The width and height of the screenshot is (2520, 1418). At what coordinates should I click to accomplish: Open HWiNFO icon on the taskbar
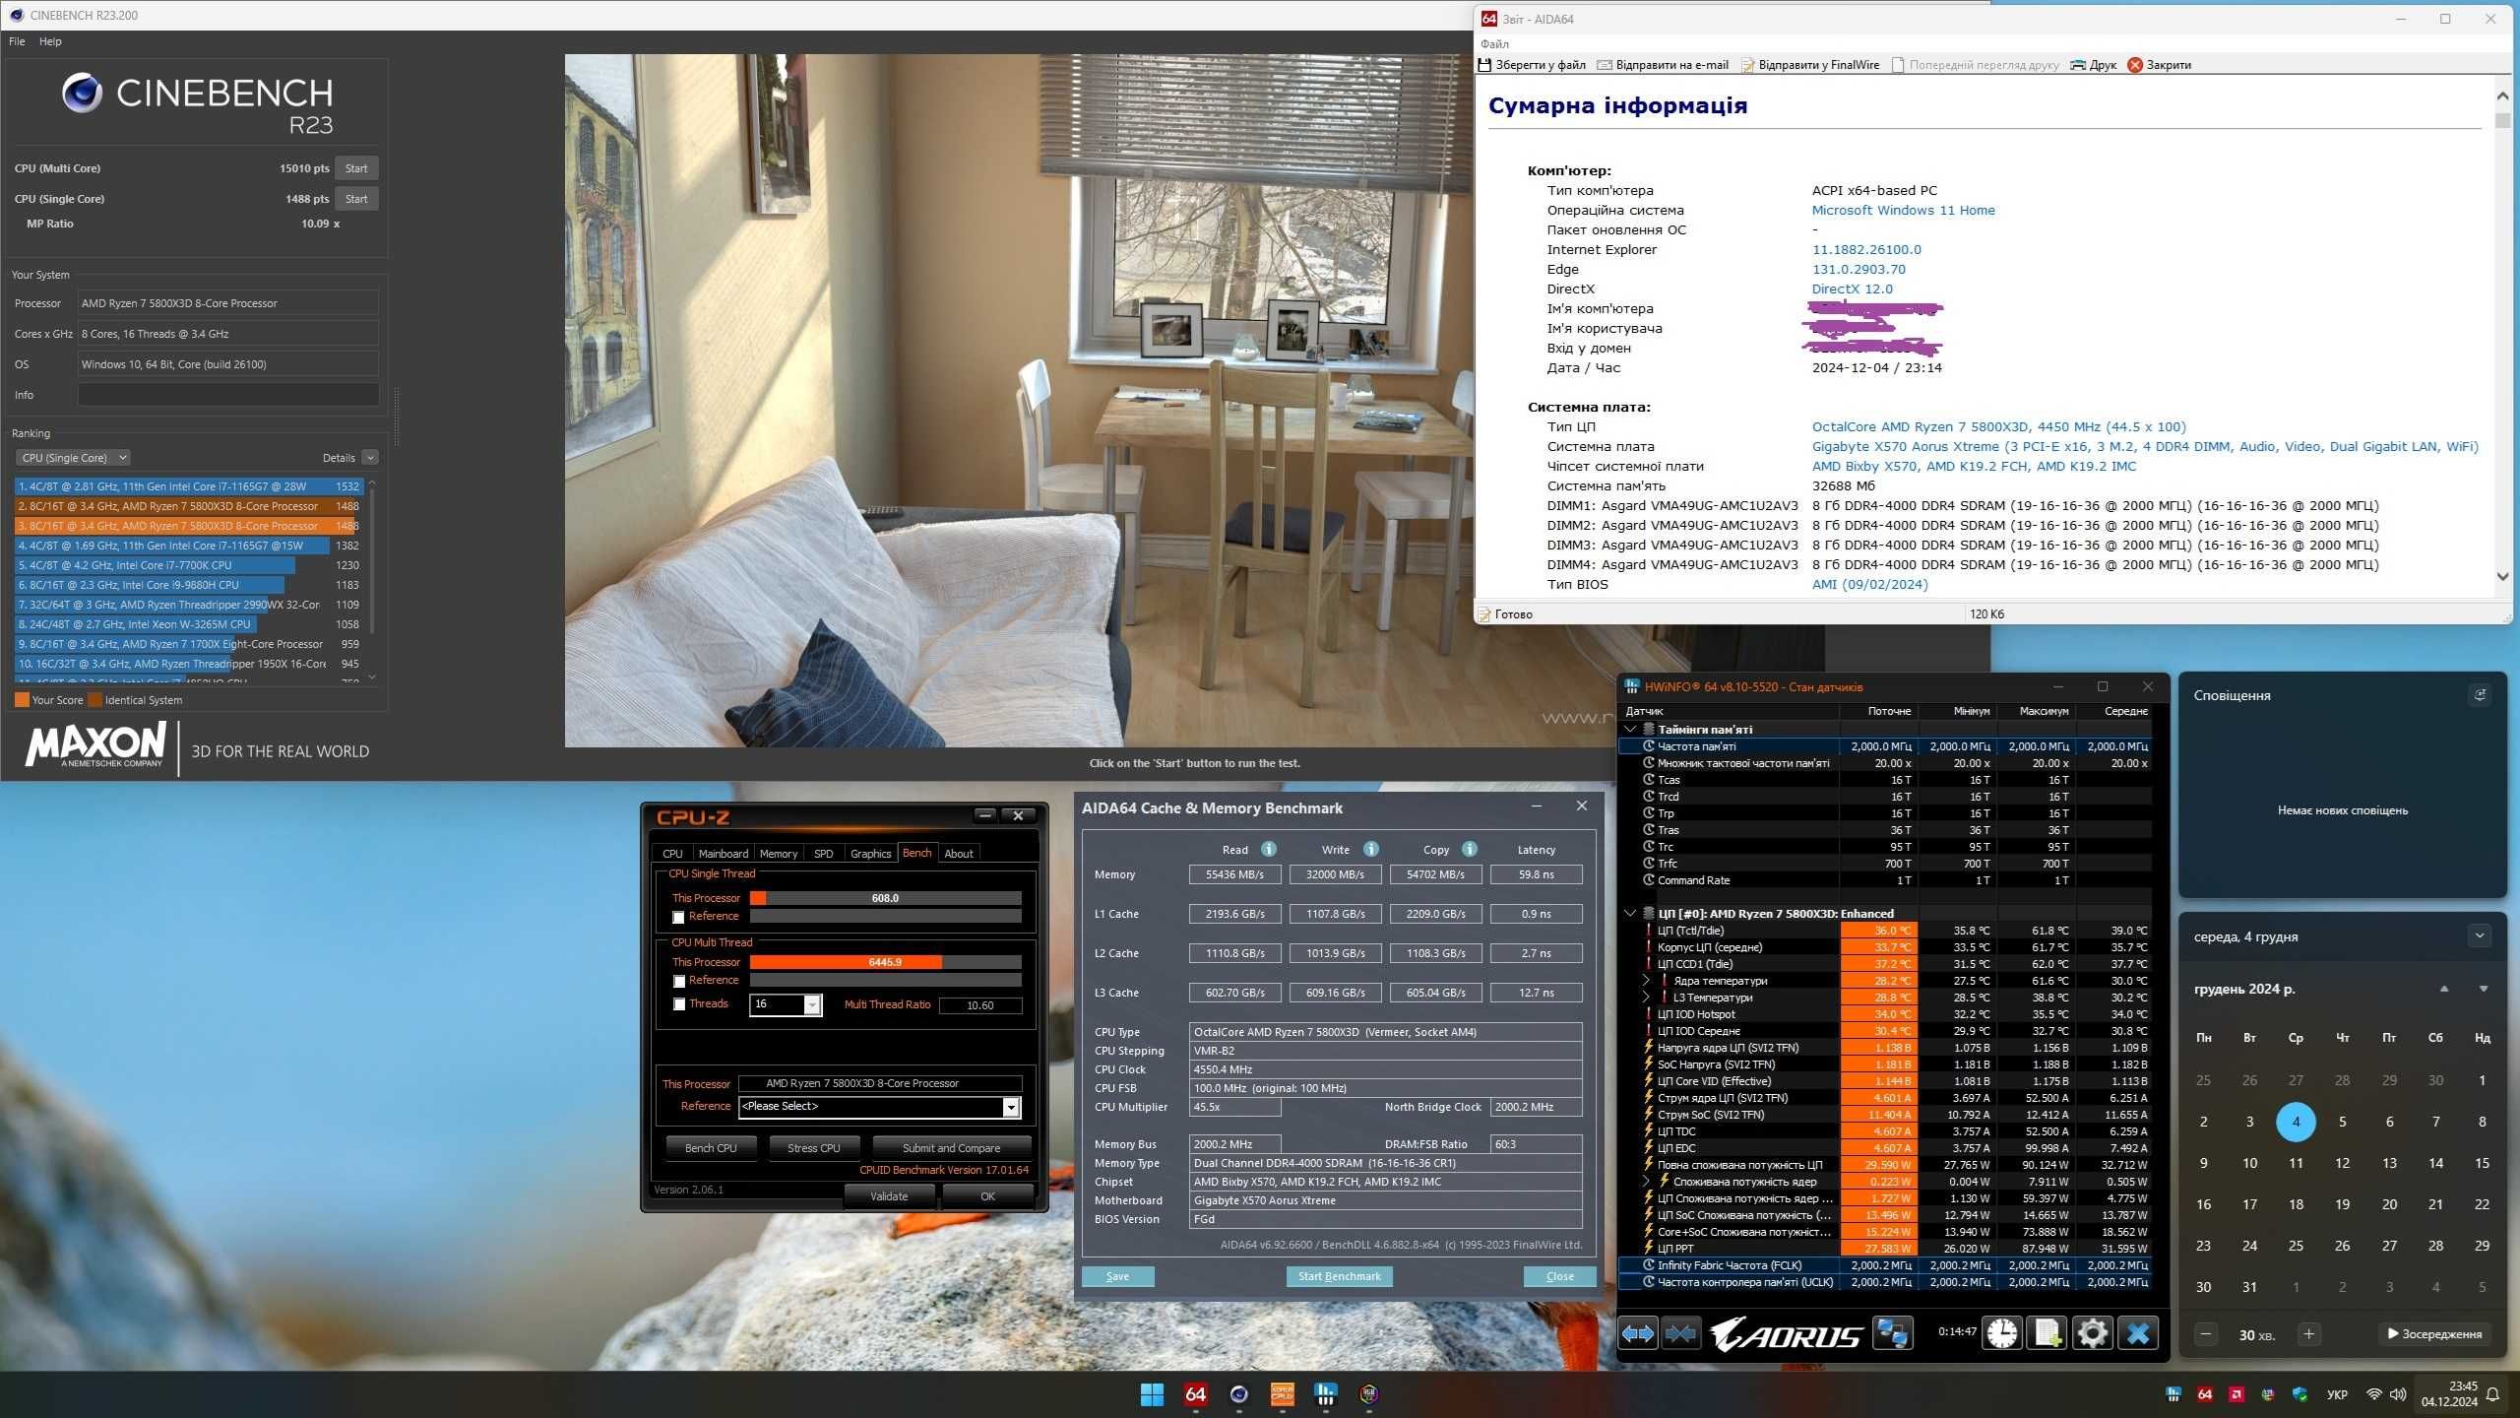pyautogui.click(x=1325, y=1394)
